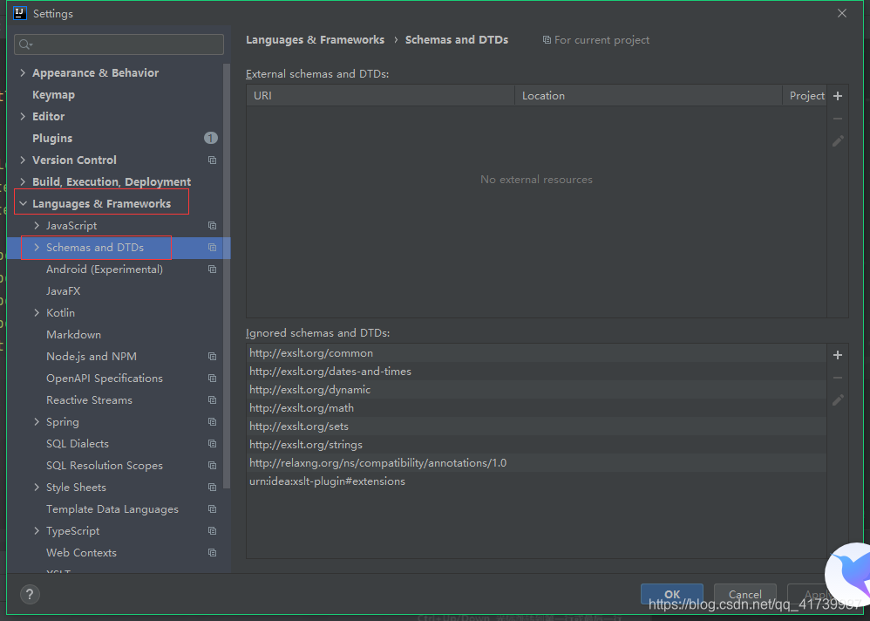Click the project-level icon beside Web Contexts
The height and width of the screenshot is (621, 870).
(212, 553)
